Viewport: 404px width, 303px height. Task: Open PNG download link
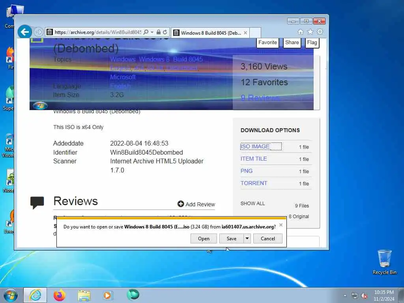246,171
